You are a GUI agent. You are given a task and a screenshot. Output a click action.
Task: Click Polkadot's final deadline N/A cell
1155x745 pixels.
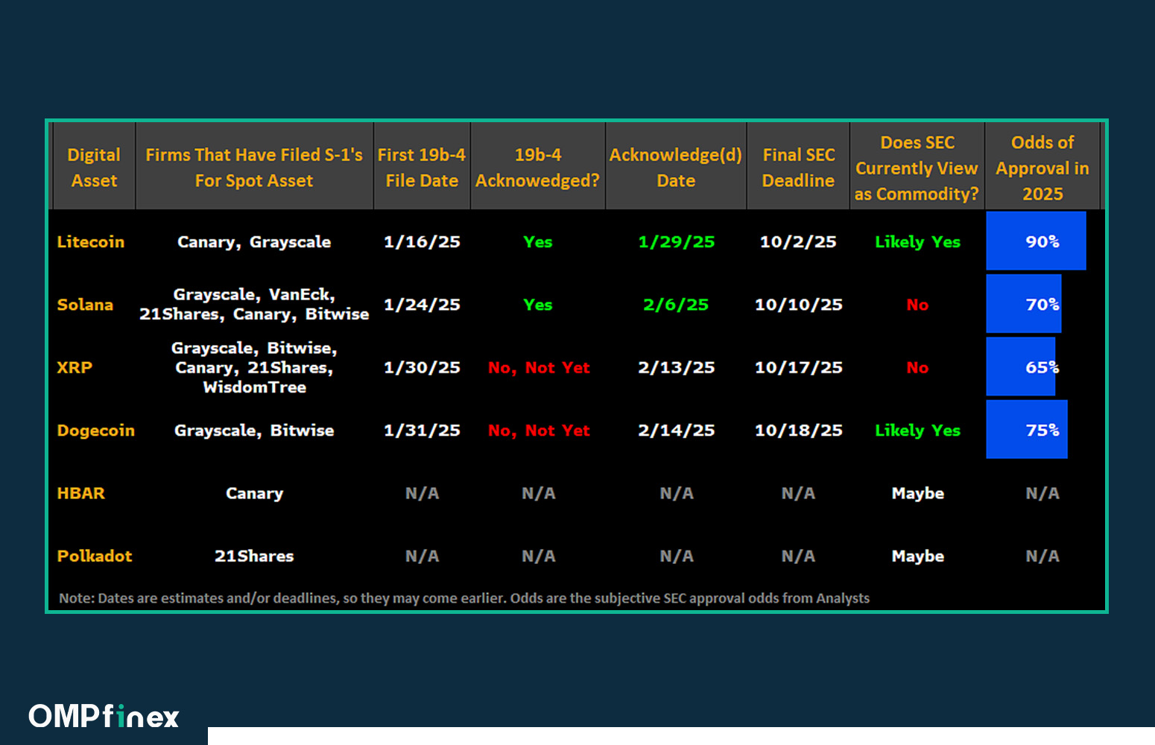[798, 556]
